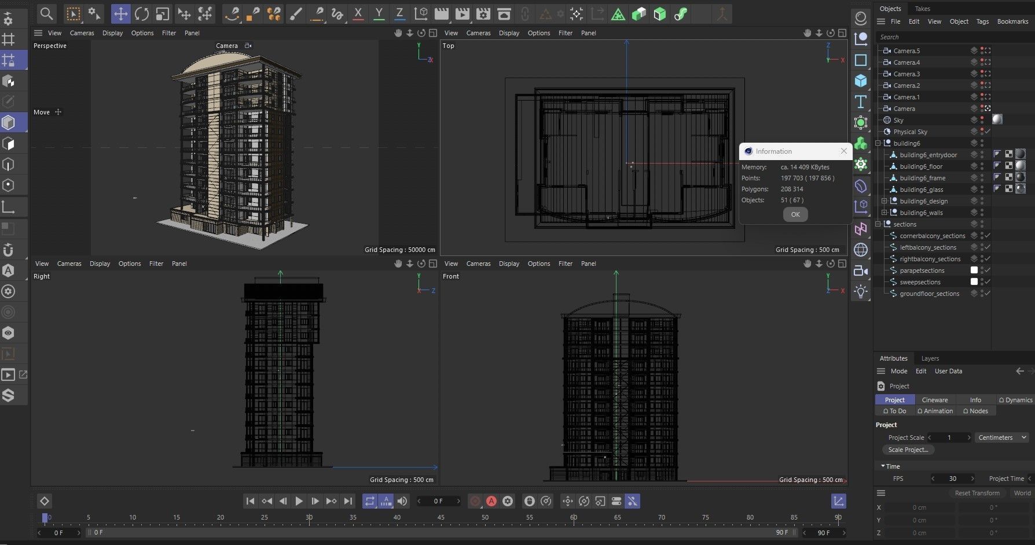1035x545 pixels.
Task: Click Reset Transform button
Action: 977,493
